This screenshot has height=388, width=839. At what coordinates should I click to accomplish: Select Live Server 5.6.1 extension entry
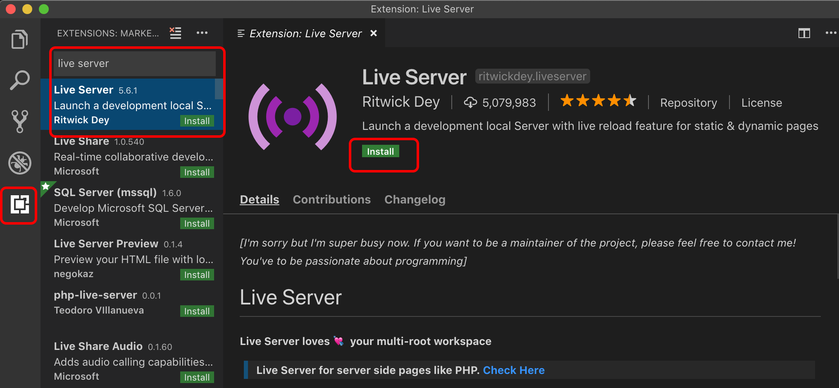tap(132, 104)
